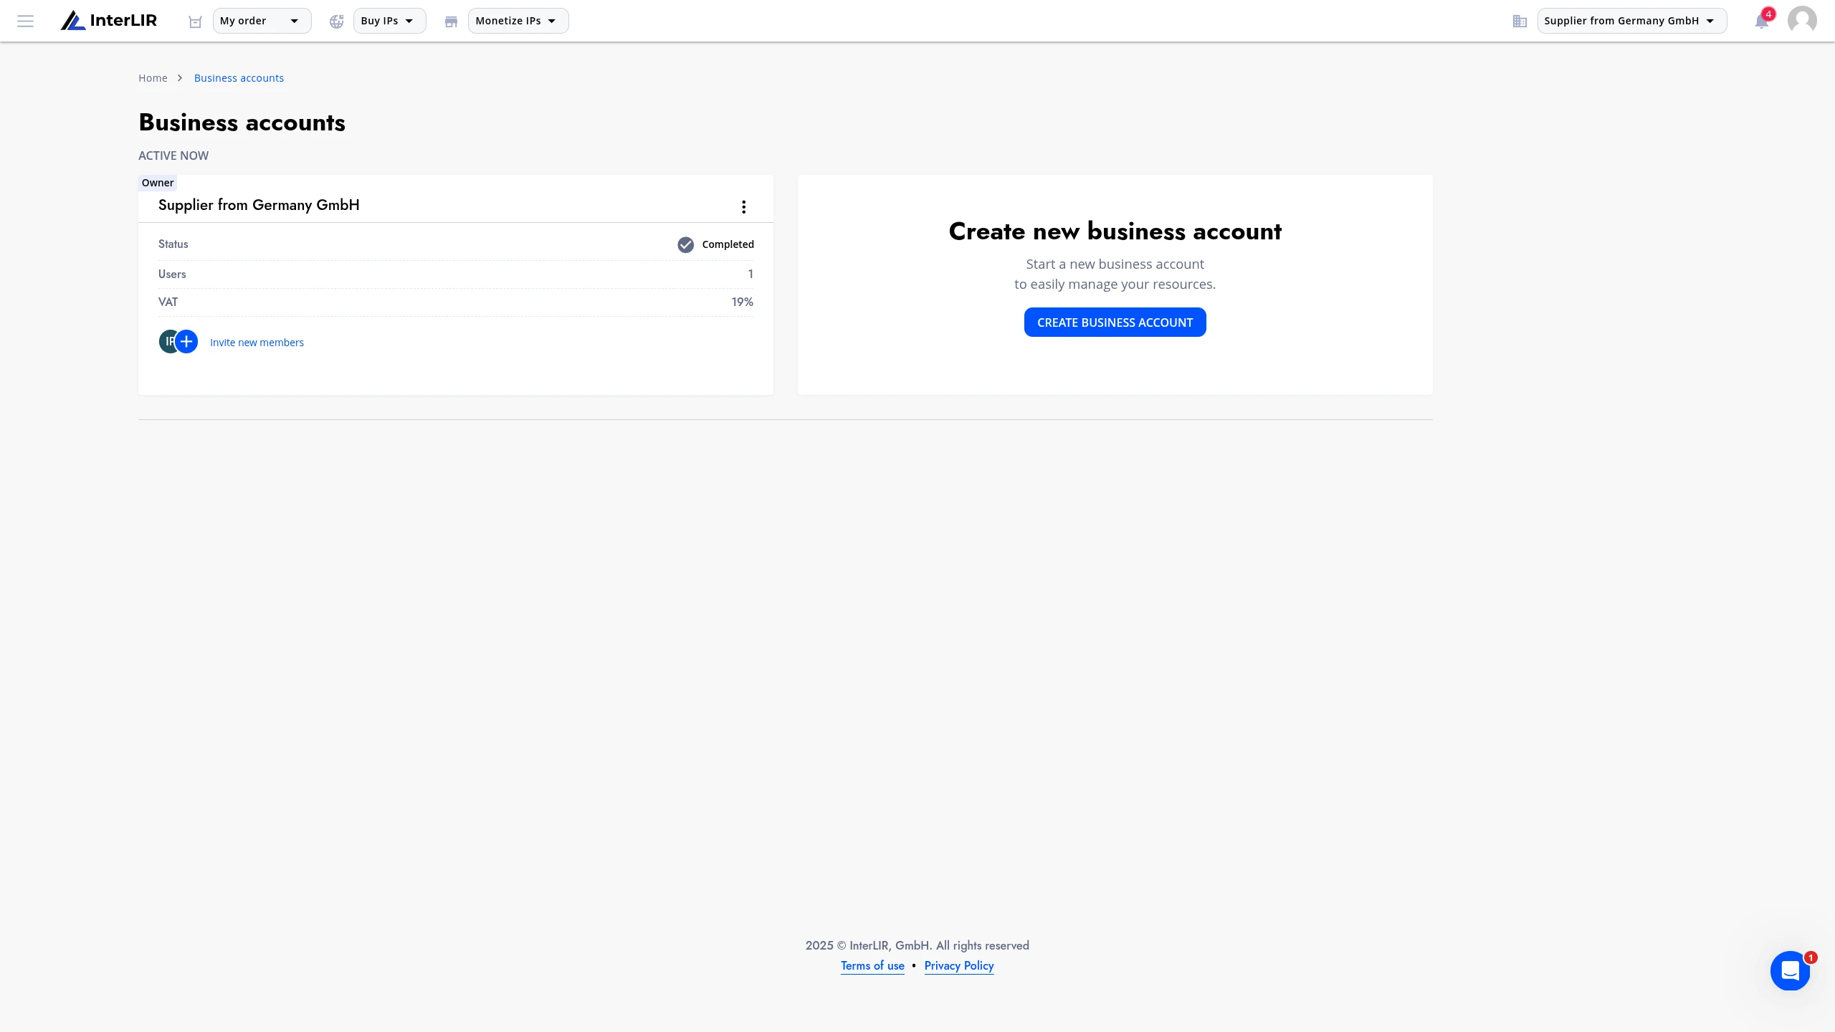Click the footer copyright text
The width and height of the screenshot is (1835, 1032).
pyautogui.click(x=917, y=945)
